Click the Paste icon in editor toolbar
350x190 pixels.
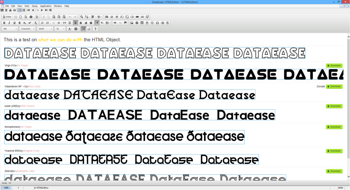click(x=54, y=17)
